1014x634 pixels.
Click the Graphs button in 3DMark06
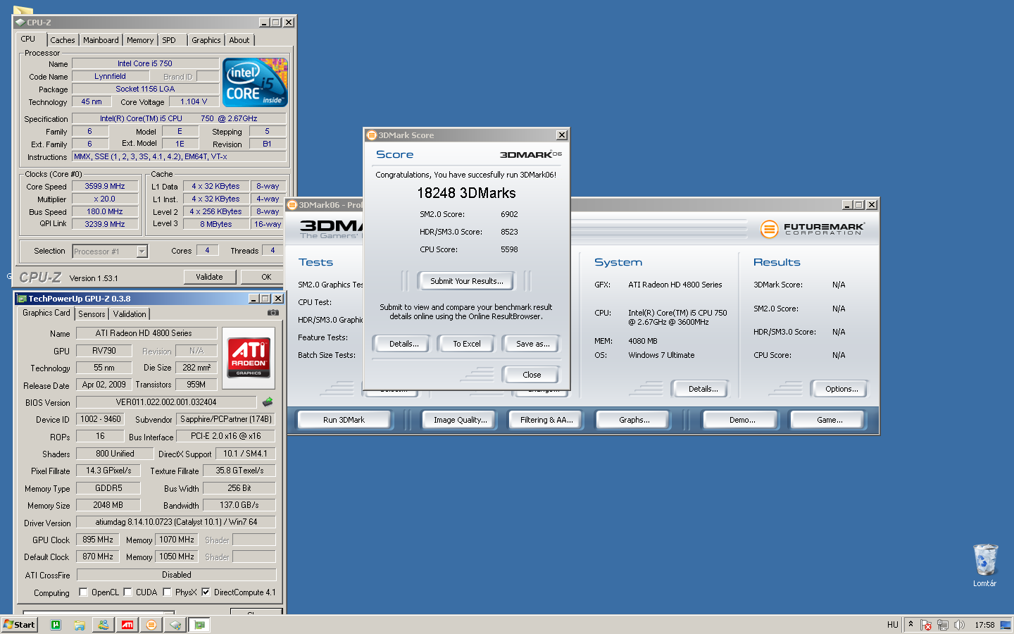tap(634, 420)
